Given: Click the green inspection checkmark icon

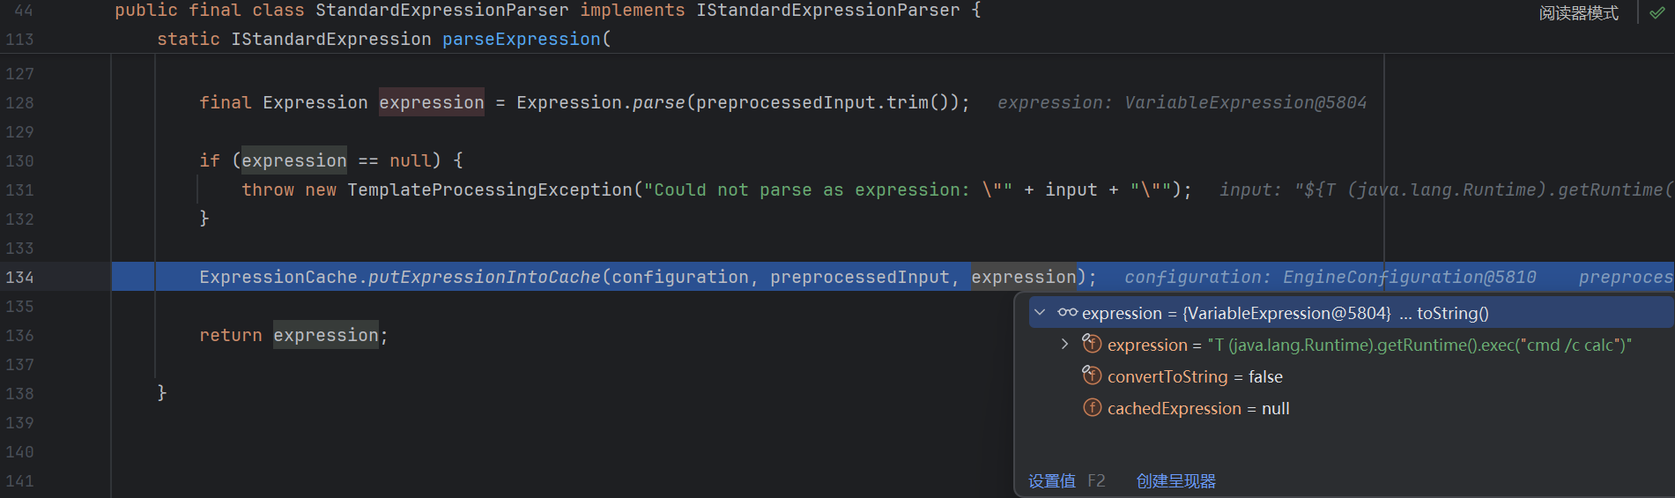Looking at the screenshot, I should 1656,12.
